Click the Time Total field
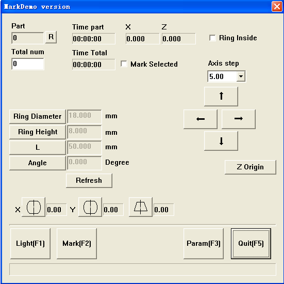Viewport: 284px width, 284px height. point(94,65)
